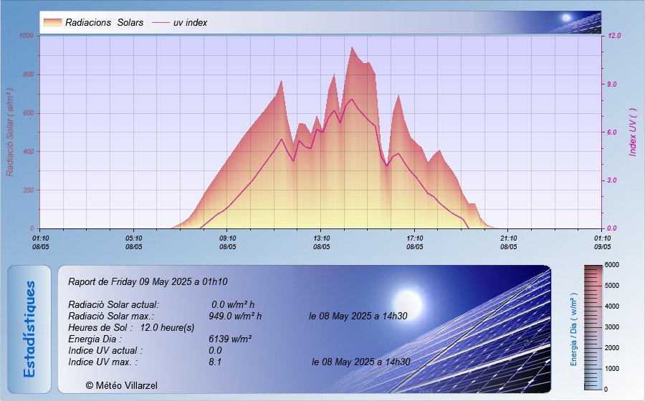The image size is (645, 401).
Task: Click the '9.0' UV axis value
Action: click(612, 84)
